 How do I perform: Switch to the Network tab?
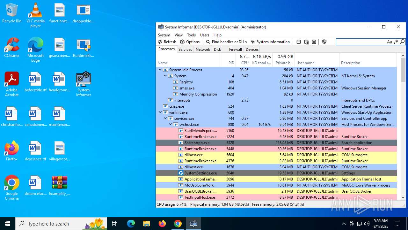click(203, 50)
